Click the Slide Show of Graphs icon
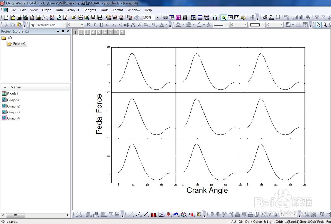Image resolution: width=331 pixels, height=224 pixels. (172, 17)
